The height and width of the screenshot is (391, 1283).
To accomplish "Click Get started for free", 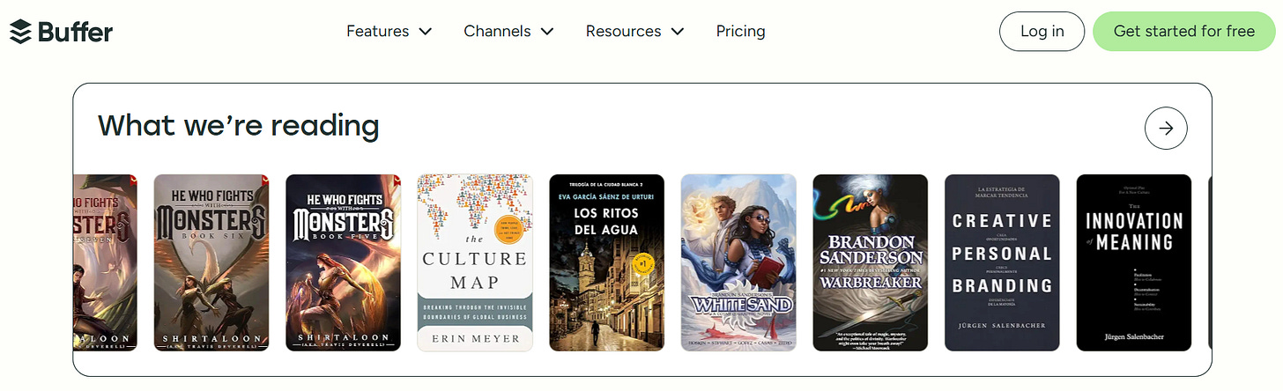I will (1183, 31).
